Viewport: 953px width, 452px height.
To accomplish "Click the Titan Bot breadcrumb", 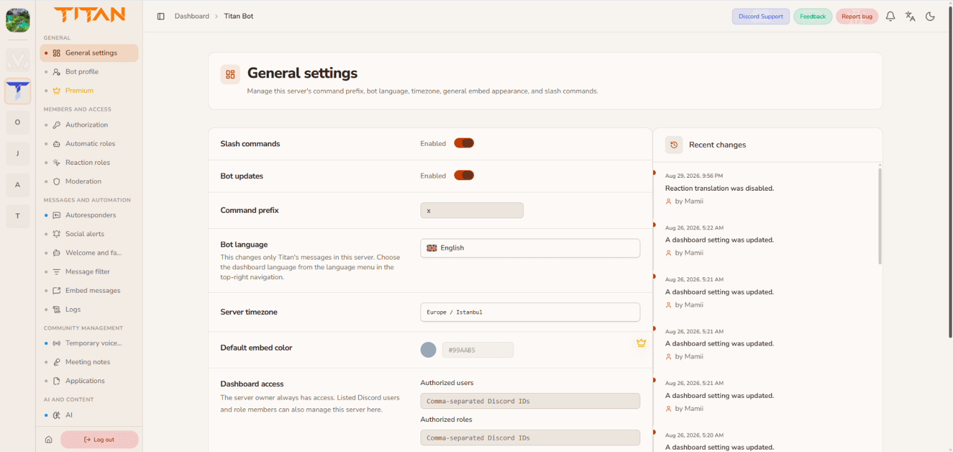I will tap(239, 16).
